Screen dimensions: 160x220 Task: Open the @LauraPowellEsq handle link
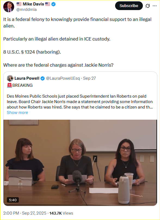click(x=63, y=78)
